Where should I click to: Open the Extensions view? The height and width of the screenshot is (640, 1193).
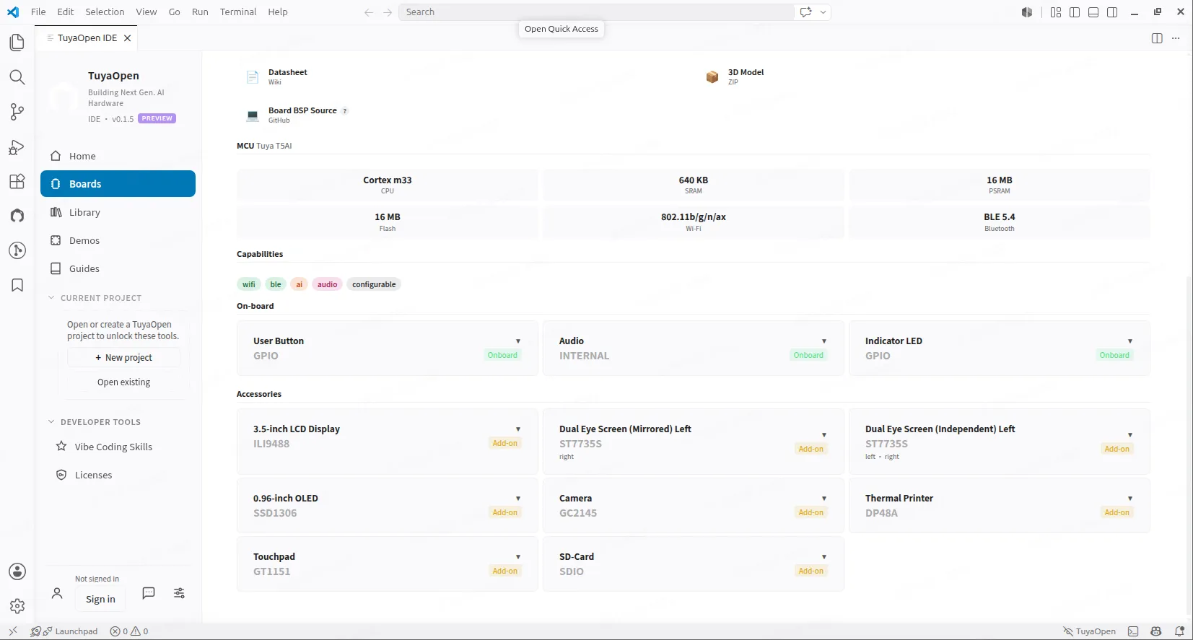[17, 181]
